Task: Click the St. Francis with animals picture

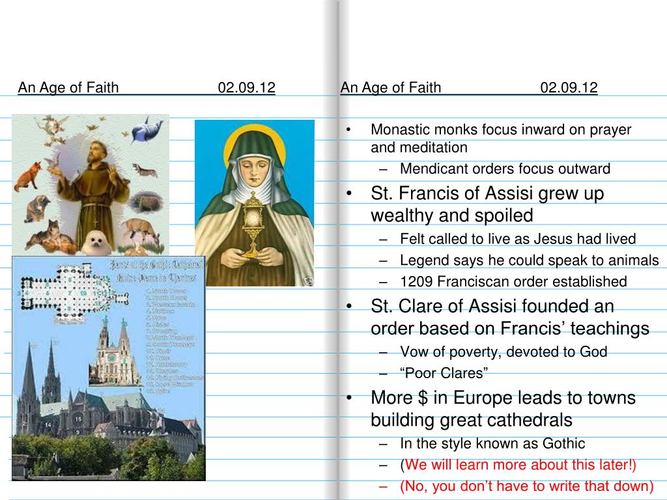Action: (91, 184)
